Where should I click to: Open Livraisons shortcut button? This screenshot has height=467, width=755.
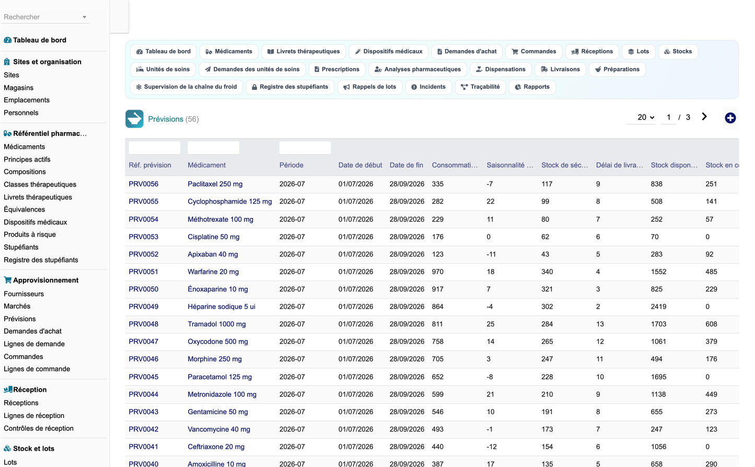pos(560,69)
